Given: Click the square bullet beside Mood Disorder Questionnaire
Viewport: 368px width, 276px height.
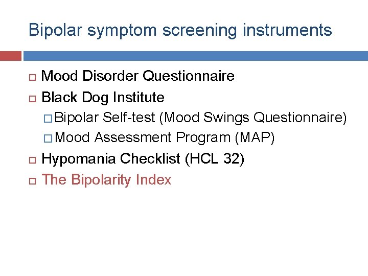Looking at the screenshot, I should point(32,77).
